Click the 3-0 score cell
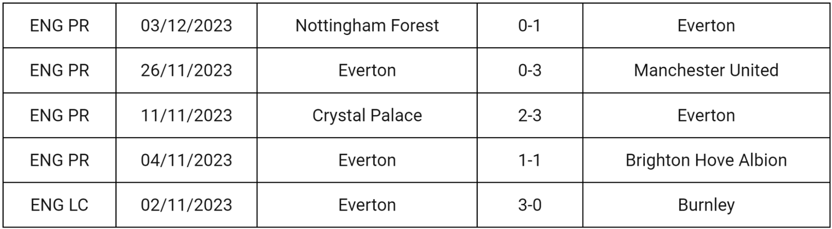Screen dimensions: 832x229 click(x=529, y=205)
